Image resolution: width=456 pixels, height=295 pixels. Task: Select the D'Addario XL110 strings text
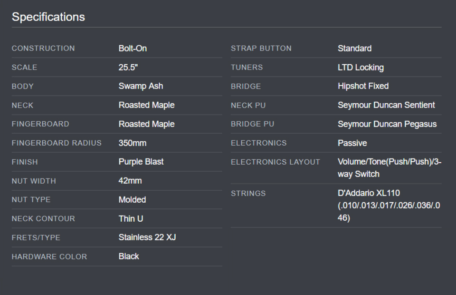[369, 193]
